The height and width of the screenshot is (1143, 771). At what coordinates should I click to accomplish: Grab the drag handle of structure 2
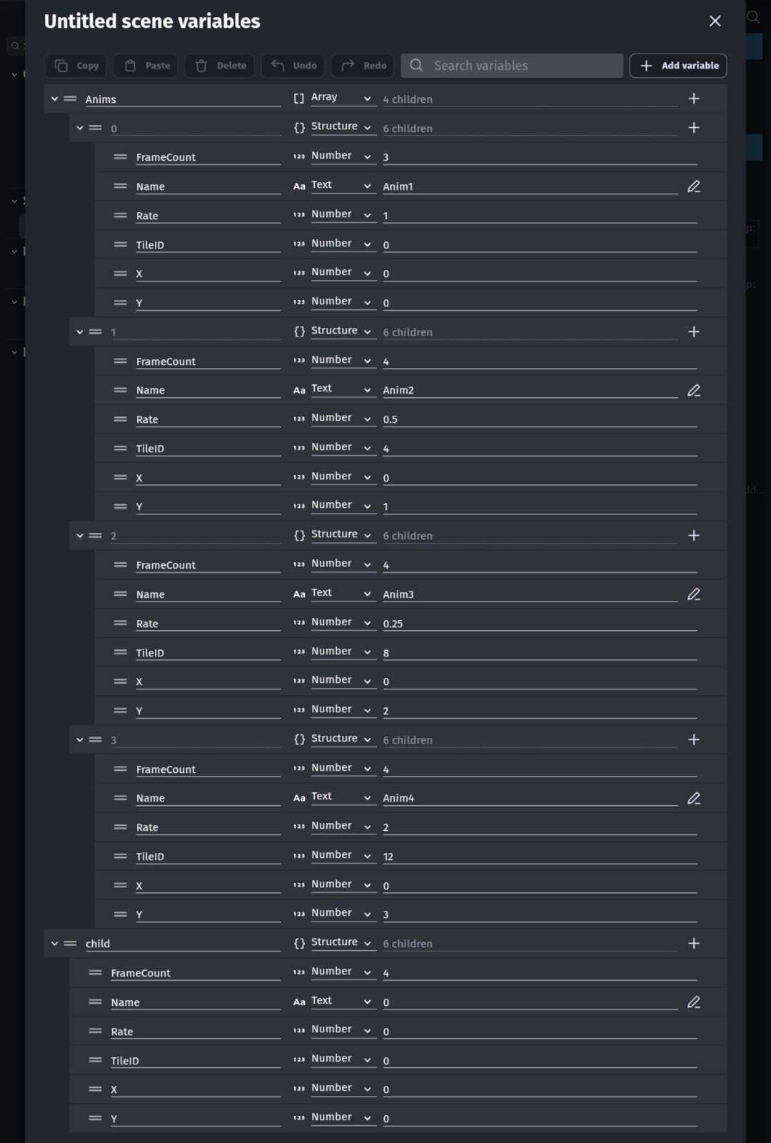point(95,536)
